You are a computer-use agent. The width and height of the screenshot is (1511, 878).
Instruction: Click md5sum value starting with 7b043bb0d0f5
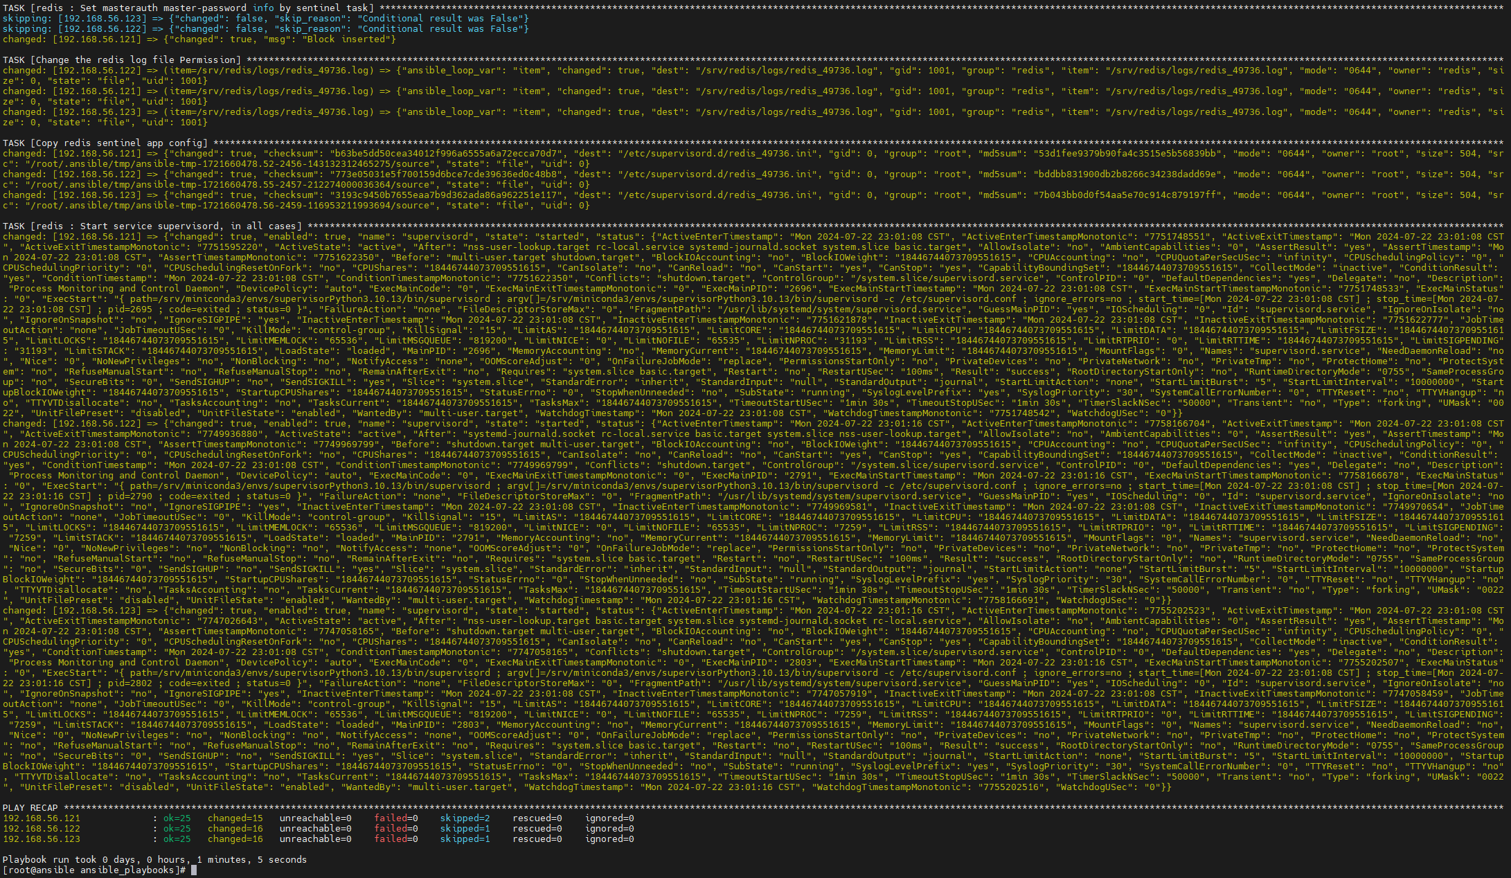click(x=1127, y=195)
